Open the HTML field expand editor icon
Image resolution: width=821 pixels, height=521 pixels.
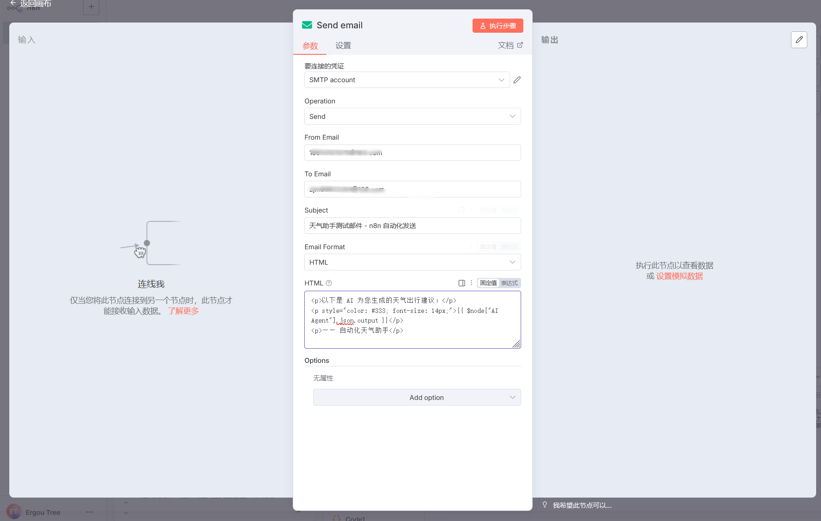point(462,283)
